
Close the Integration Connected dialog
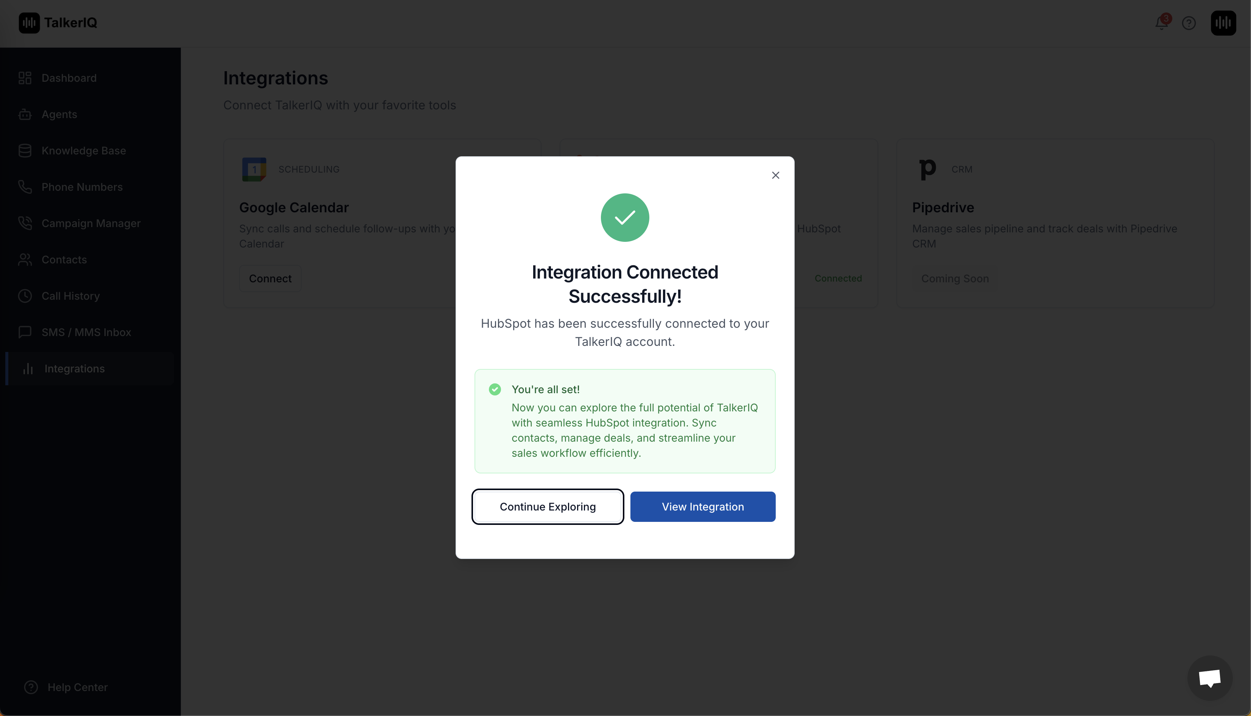coord(775,175)
